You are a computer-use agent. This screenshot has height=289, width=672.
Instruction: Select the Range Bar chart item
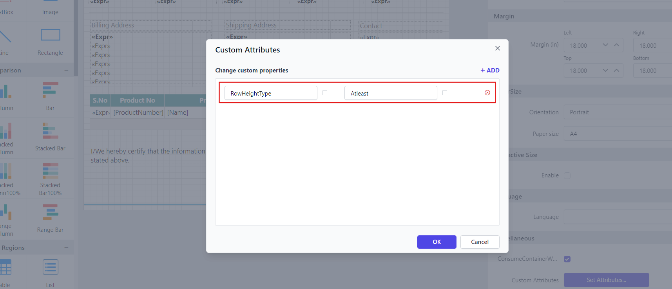(50, 219)
